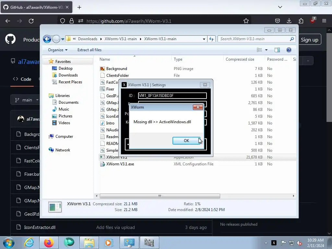Select Music library
This screenshot has height=249, width=332.
pos(64,109)
